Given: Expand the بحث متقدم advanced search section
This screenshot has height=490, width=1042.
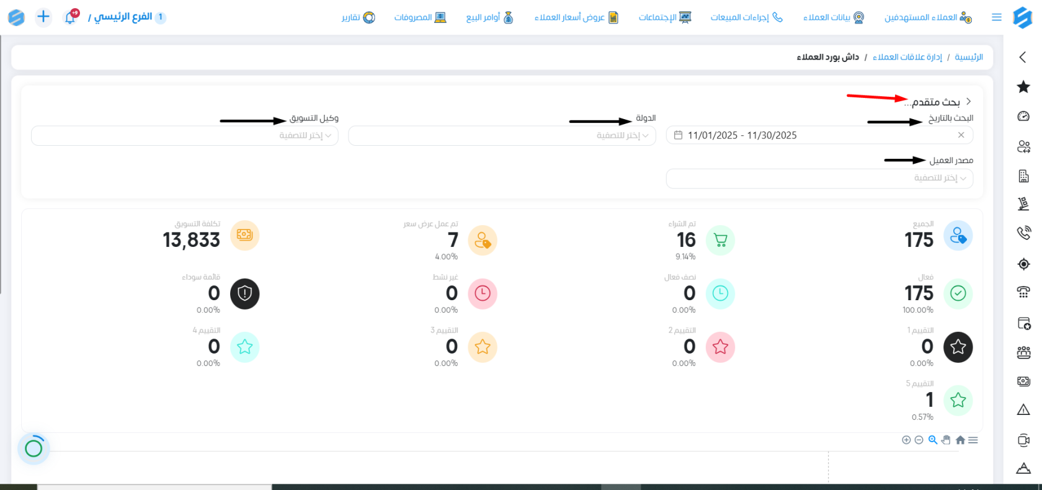Looking at the screenshot, I should 938,102.
